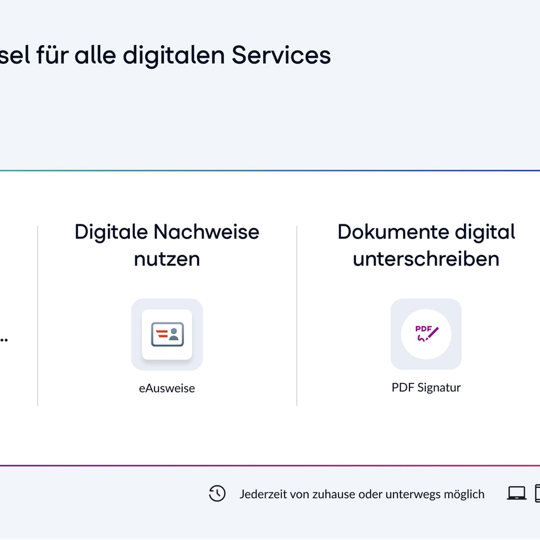The height and width of the screenshot is (540, 540).
Task: Click the left column divider line
Action: pyautogui.click(x=37, y=314)
